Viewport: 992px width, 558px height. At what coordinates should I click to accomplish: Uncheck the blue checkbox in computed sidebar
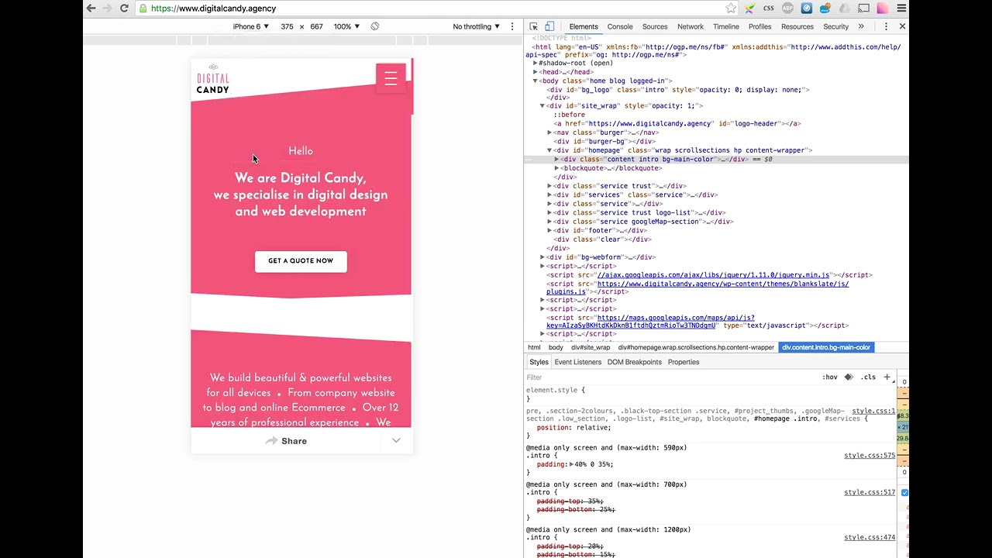[x=904, y=493]
